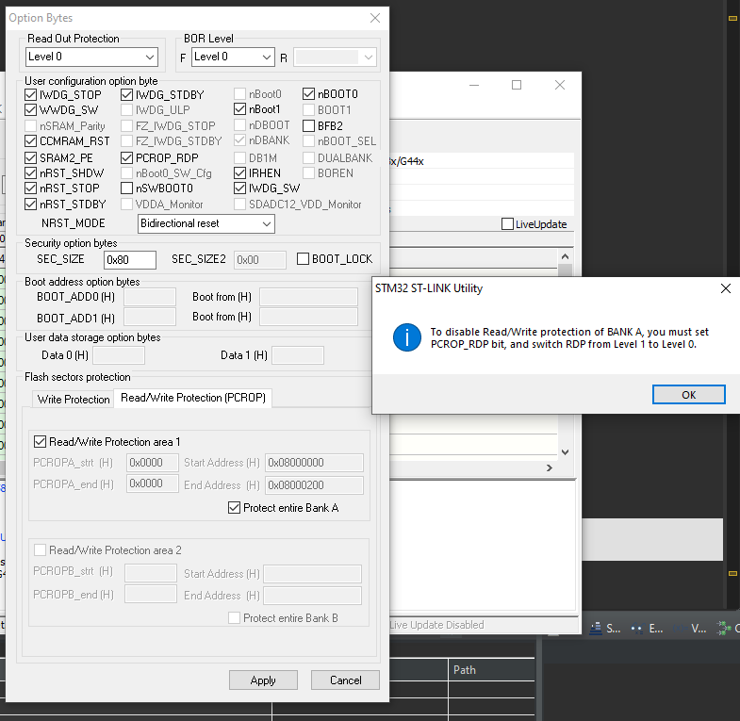This screenshot has height=721, width=740.
Task: Click the area 1 End Address field
Action: 314,485
